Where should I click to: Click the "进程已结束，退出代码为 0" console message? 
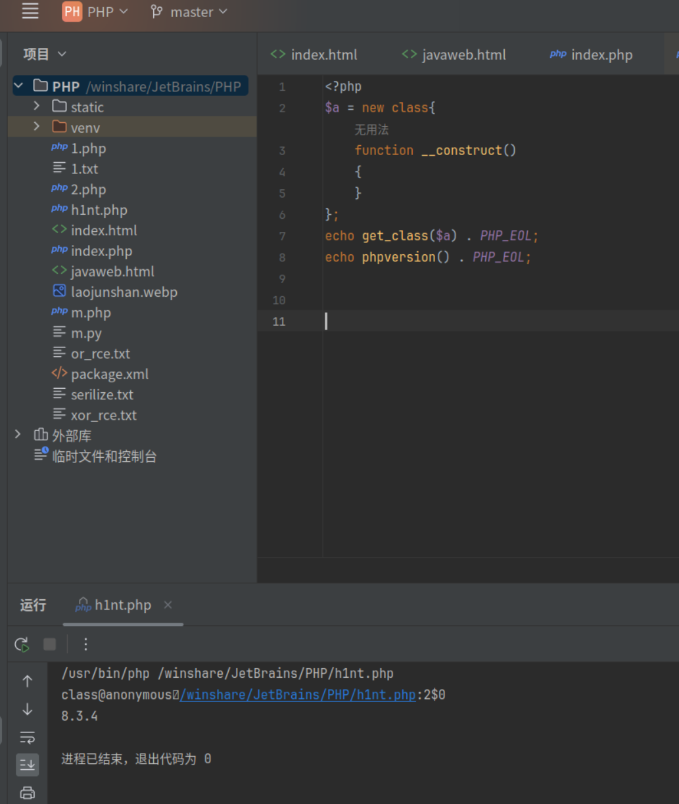click(137, 759)
